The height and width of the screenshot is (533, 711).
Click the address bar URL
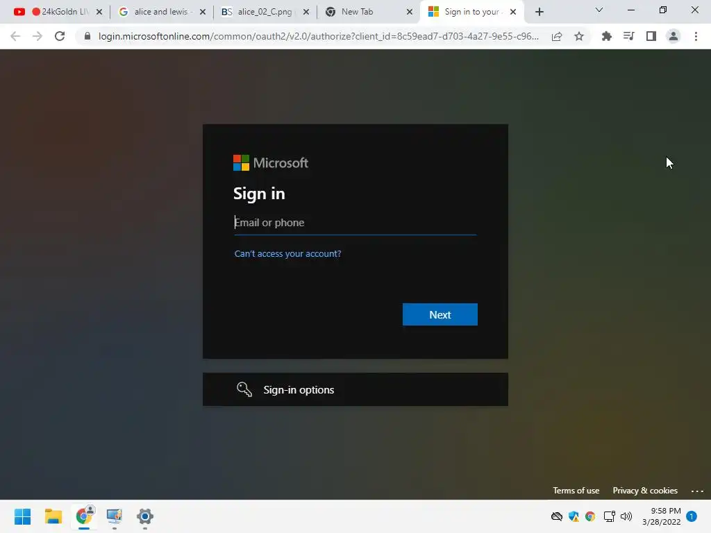(x=318, y=36)
